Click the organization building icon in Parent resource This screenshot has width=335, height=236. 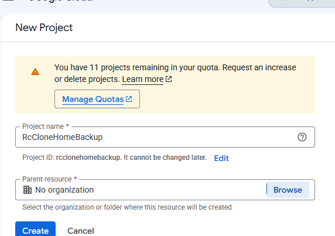coord(28,190)
